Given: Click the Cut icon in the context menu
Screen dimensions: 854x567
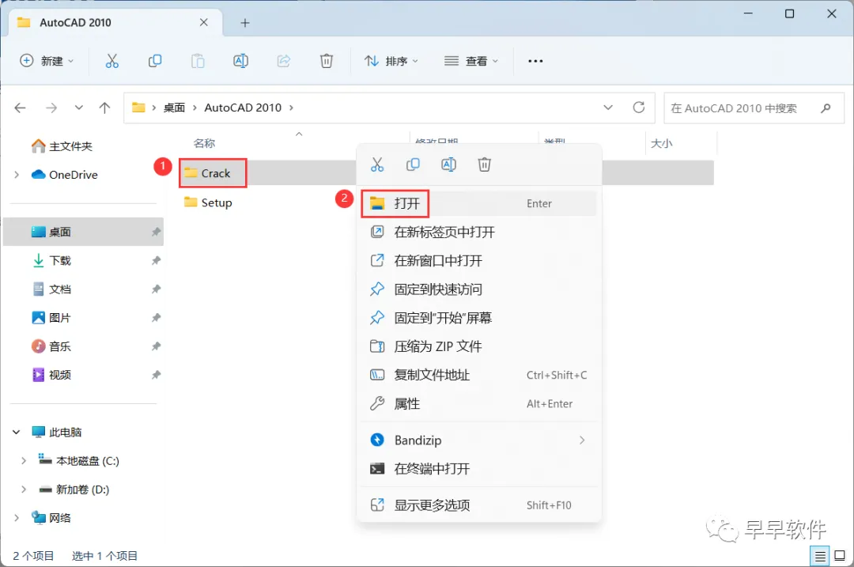Looking at the screenshot, I should pos(377,164).
